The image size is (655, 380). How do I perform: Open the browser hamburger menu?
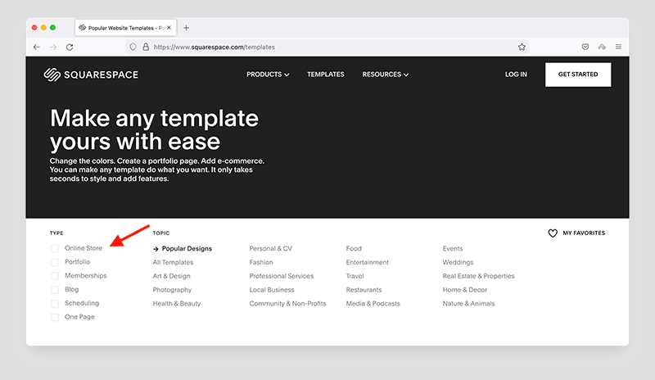tap(618, 47)
